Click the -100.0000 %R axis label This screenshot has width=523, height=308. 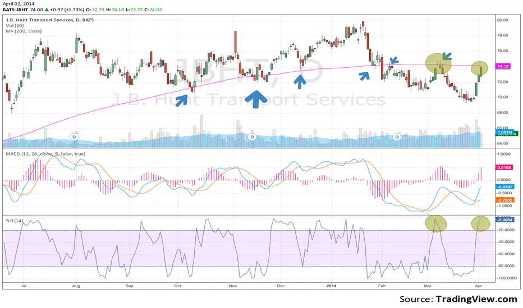[506, 278]
